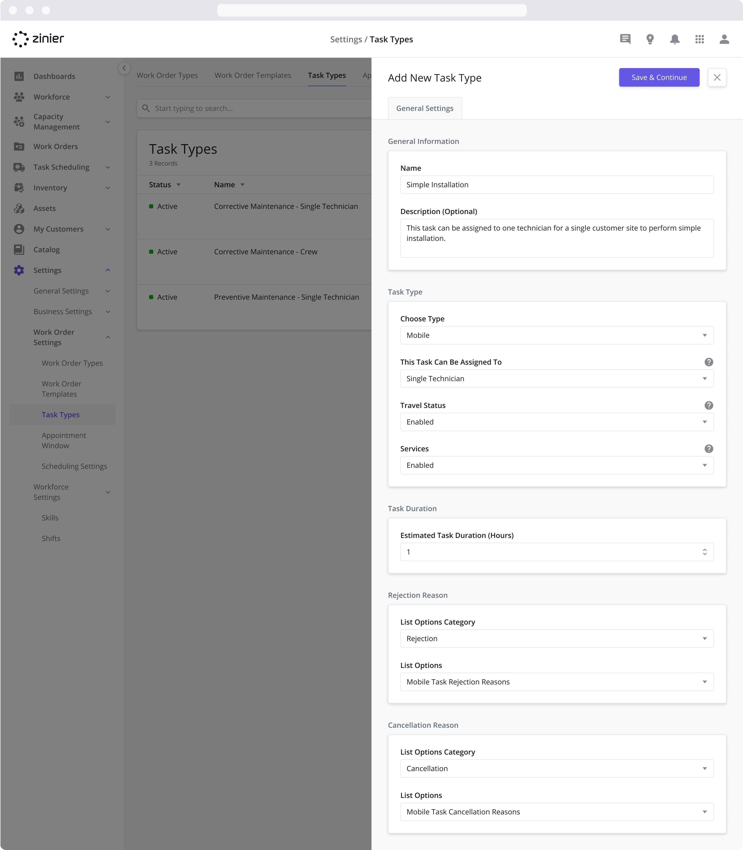Open the Assets section icon
743x850 pixels.
click(x=19, y=208)
